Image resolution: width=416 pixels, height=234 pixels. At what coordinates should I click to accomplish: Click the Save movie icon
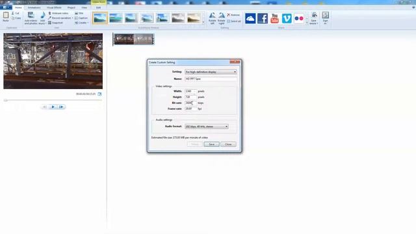(314, 15)
